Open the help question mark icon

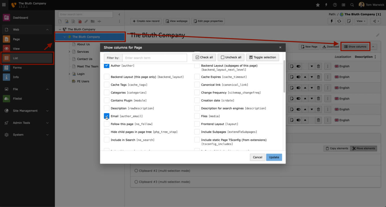(335, 5)
